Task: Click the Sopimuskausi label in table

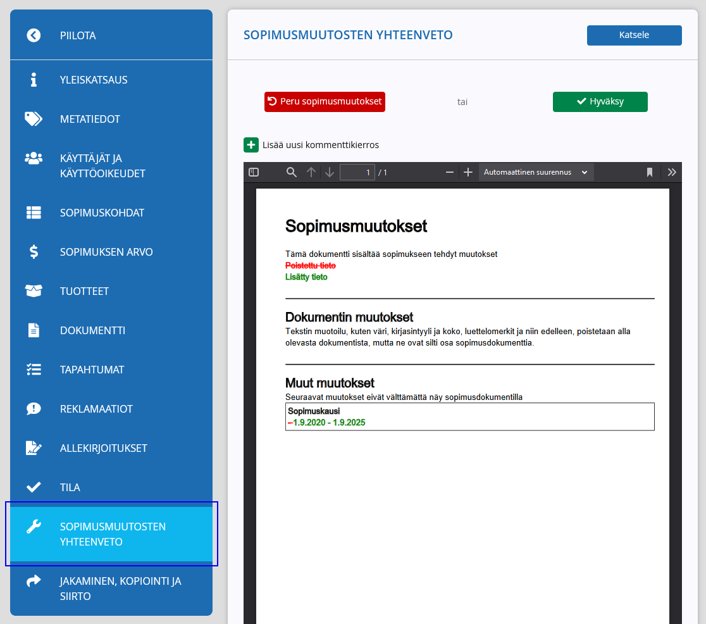Action: [x=314, y=411]
